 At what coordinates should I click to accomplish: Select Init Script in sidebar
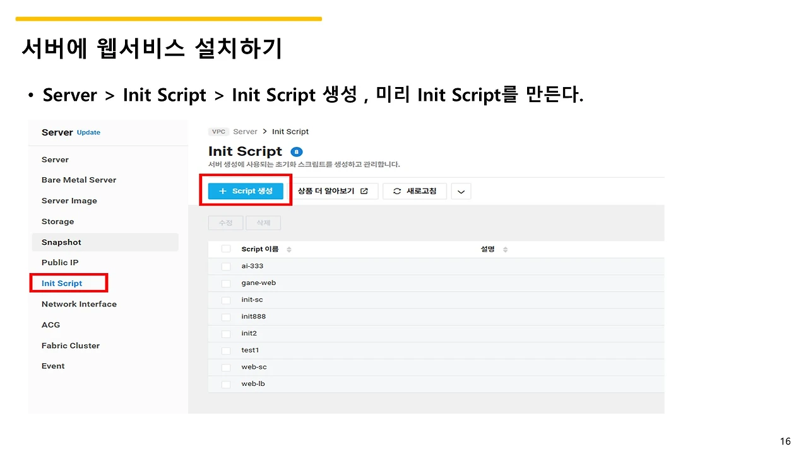point(62,283)
